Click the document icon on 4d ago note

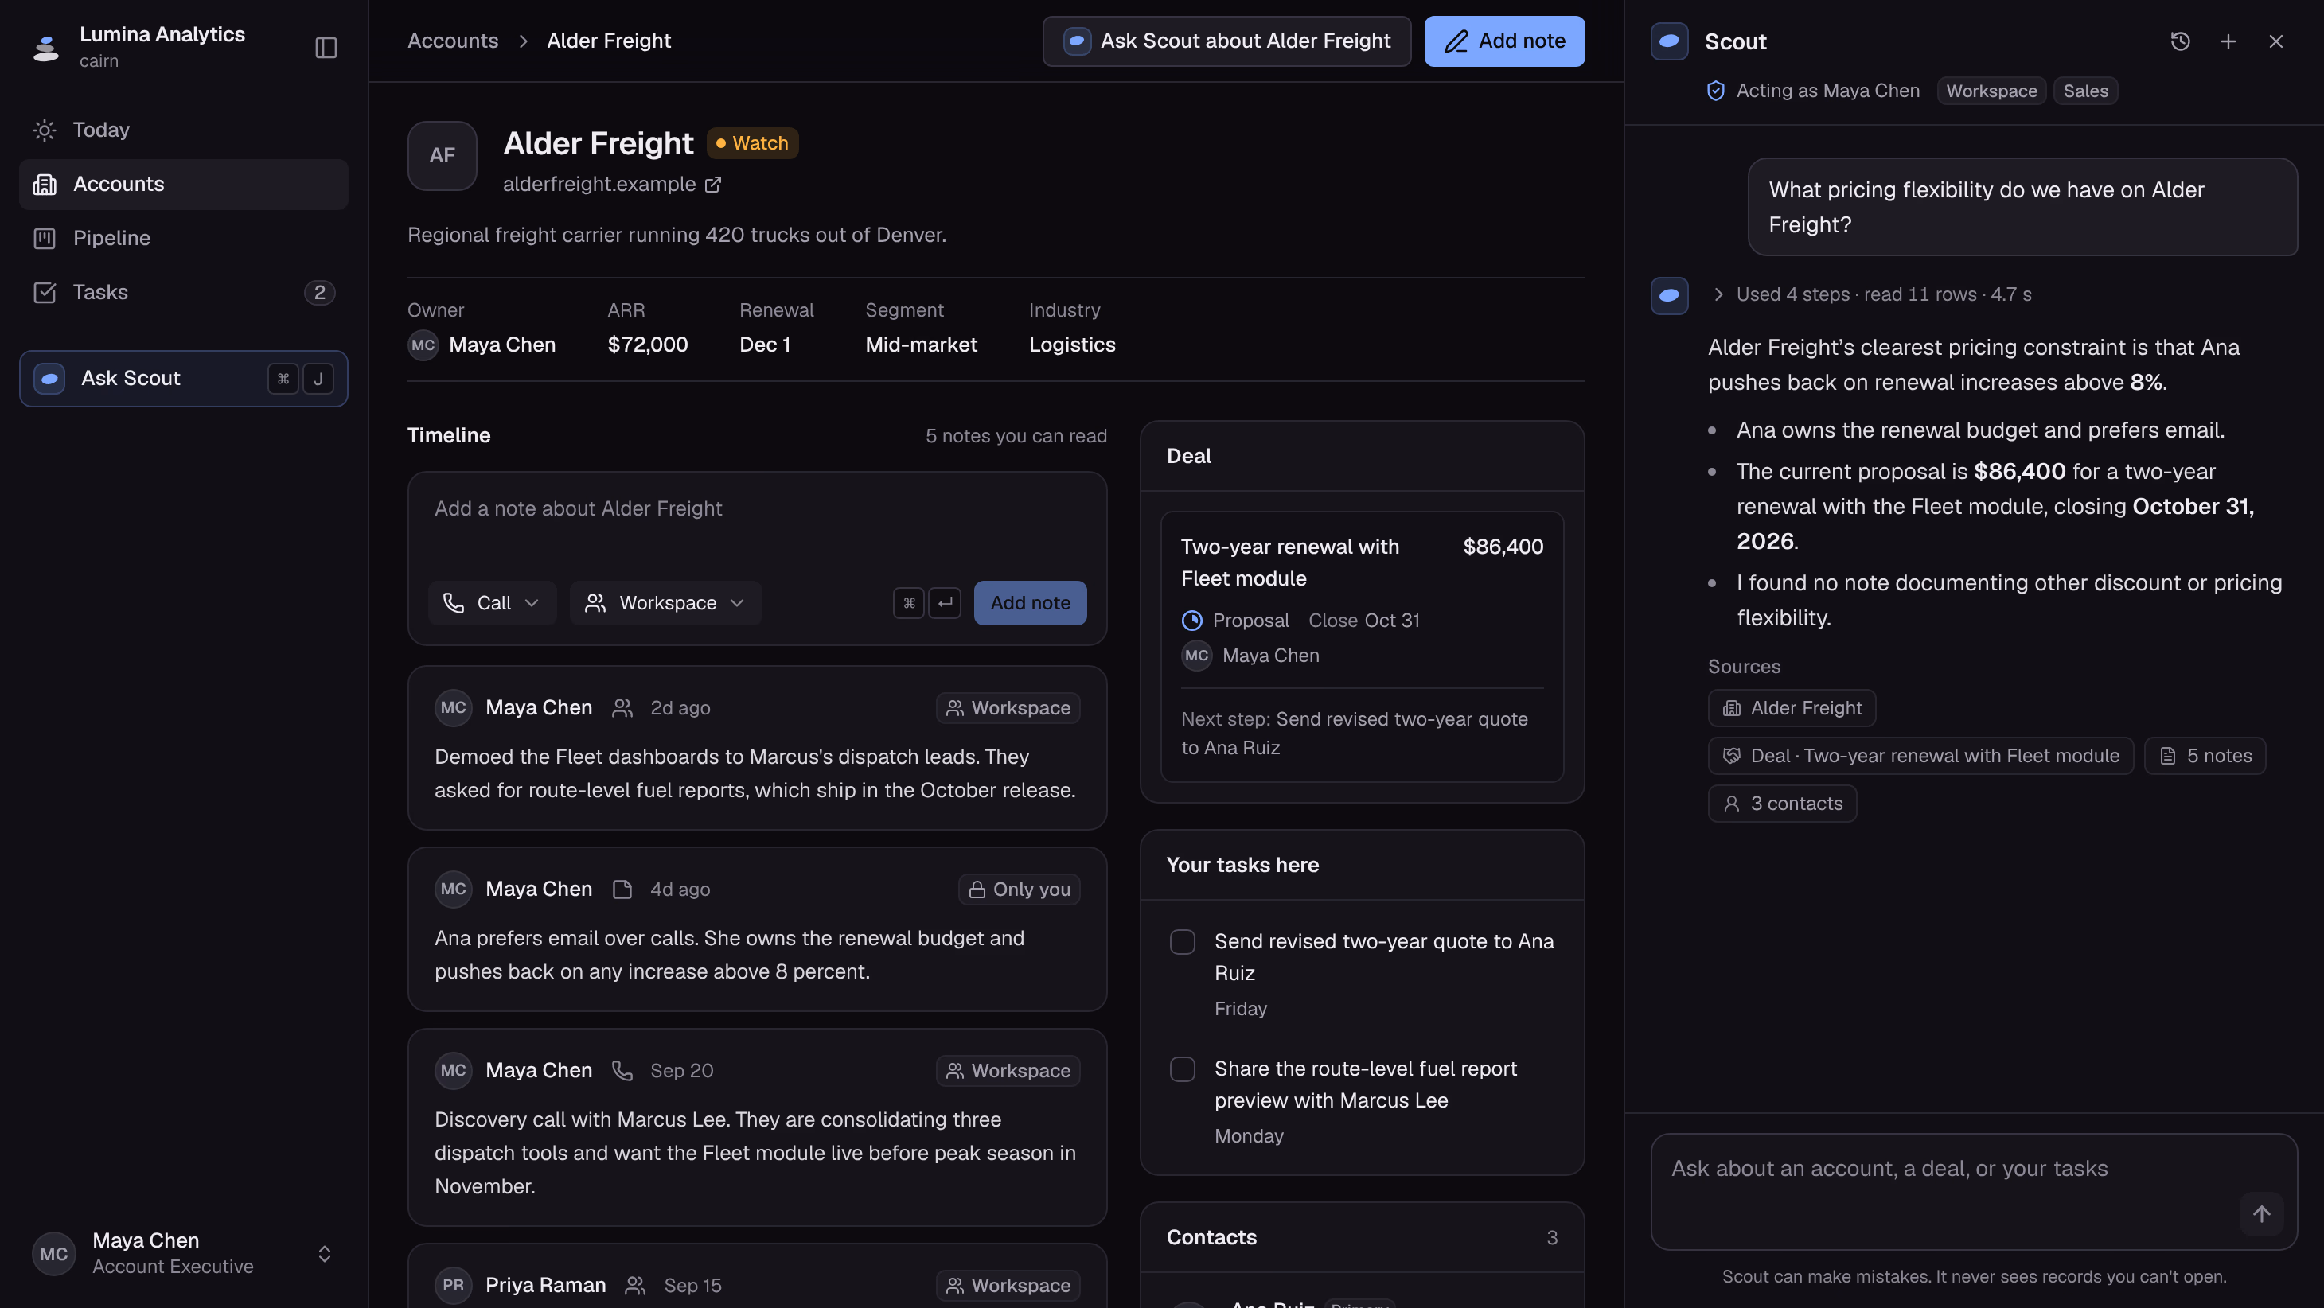[622, 890]
